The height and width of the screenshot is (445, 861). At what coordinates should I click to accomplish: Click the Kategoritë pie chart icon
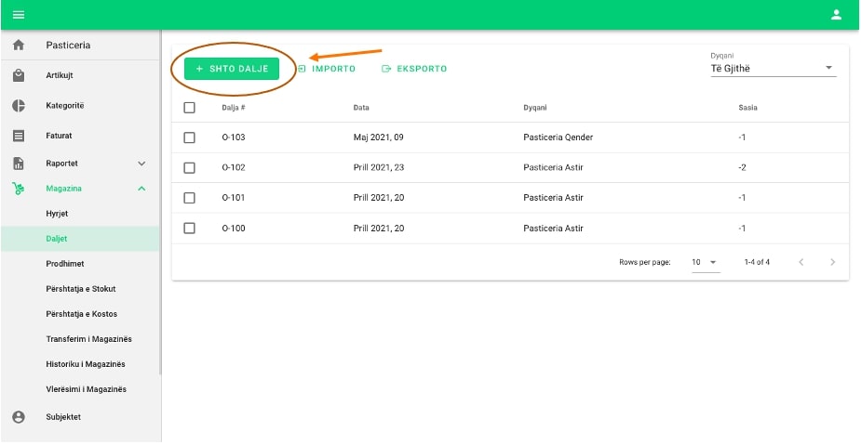click(x=18, y=106)
